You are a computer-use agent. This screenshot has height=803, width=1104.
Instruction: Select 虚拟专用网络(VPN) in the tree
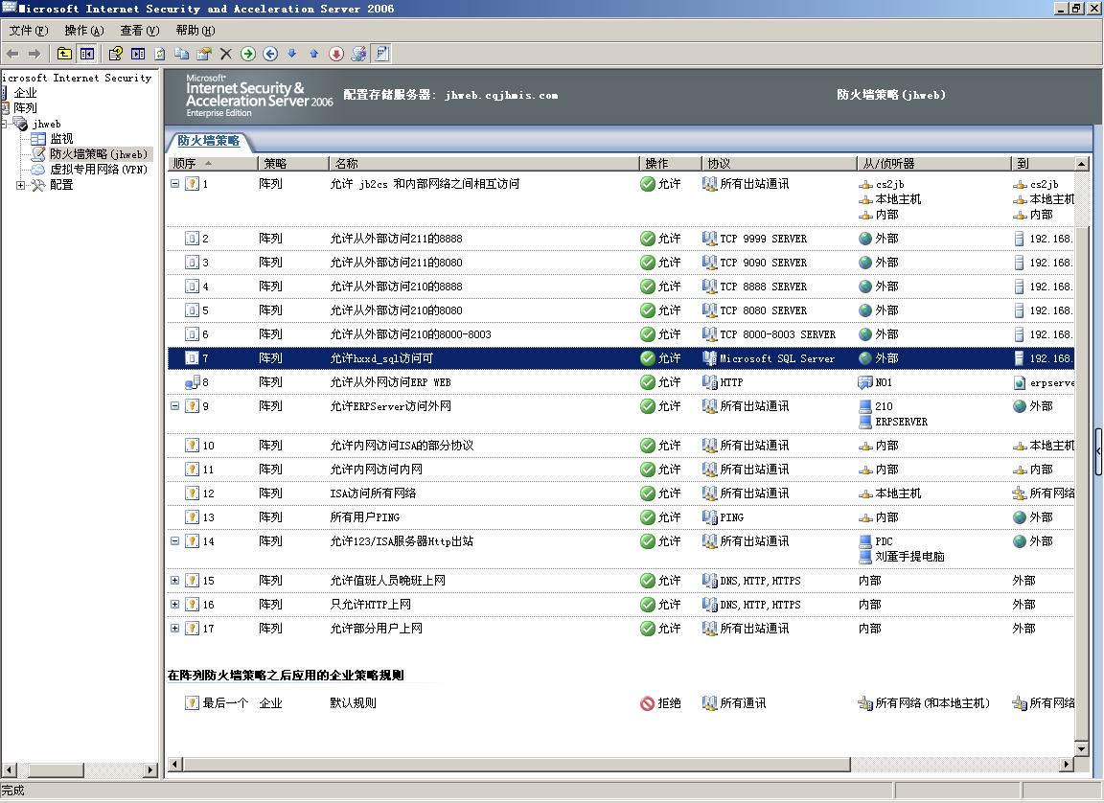pos(99,170)
